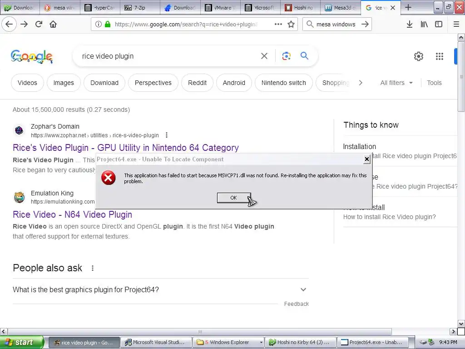Open options dots beside Zophar's Domain result
Image resolution: width=465 pixels, height=349 pixels.
[x=167, y=135]
